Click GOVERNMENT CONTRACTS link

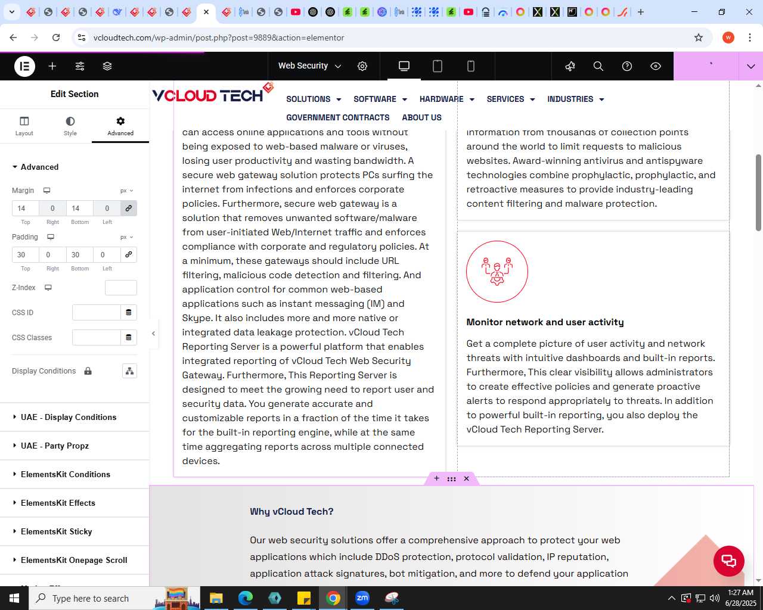click(338, 118)
